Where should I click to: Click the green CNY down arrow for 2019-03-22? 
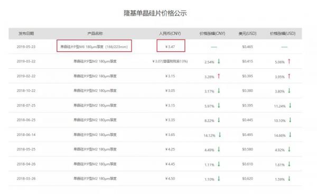[x=219, y=61]
